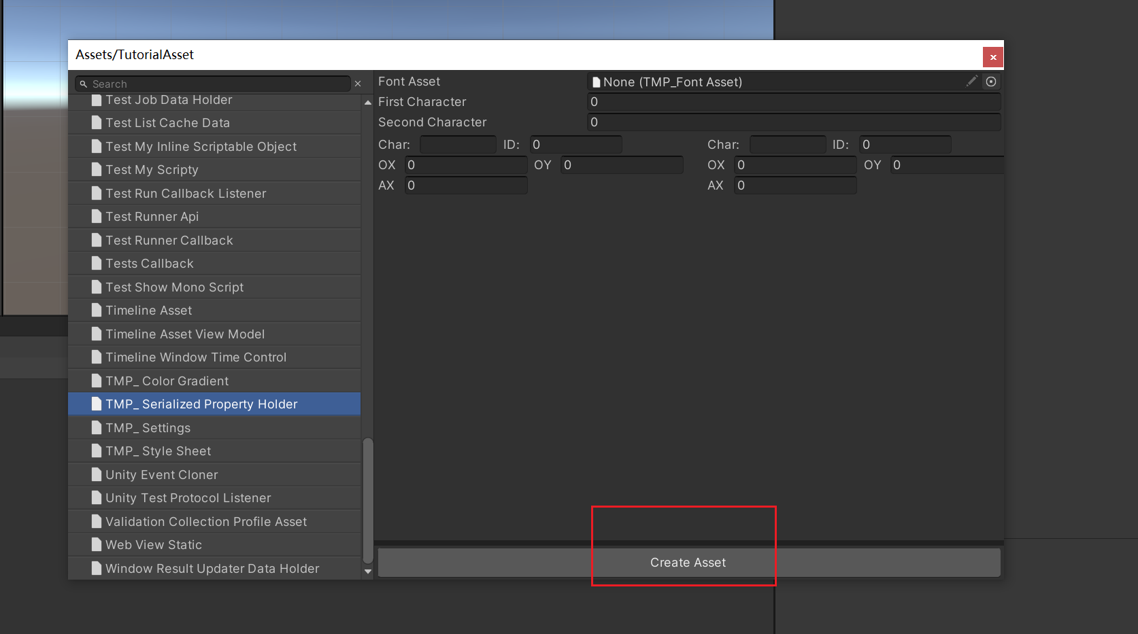Select Validation Collection Profile Asset

214,522
